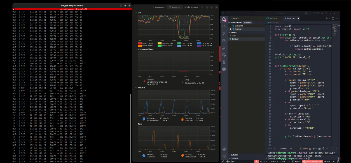Open the Extensions view in activity bar
351x163 pixels.
pyautogui.click(x=224, y=41)
